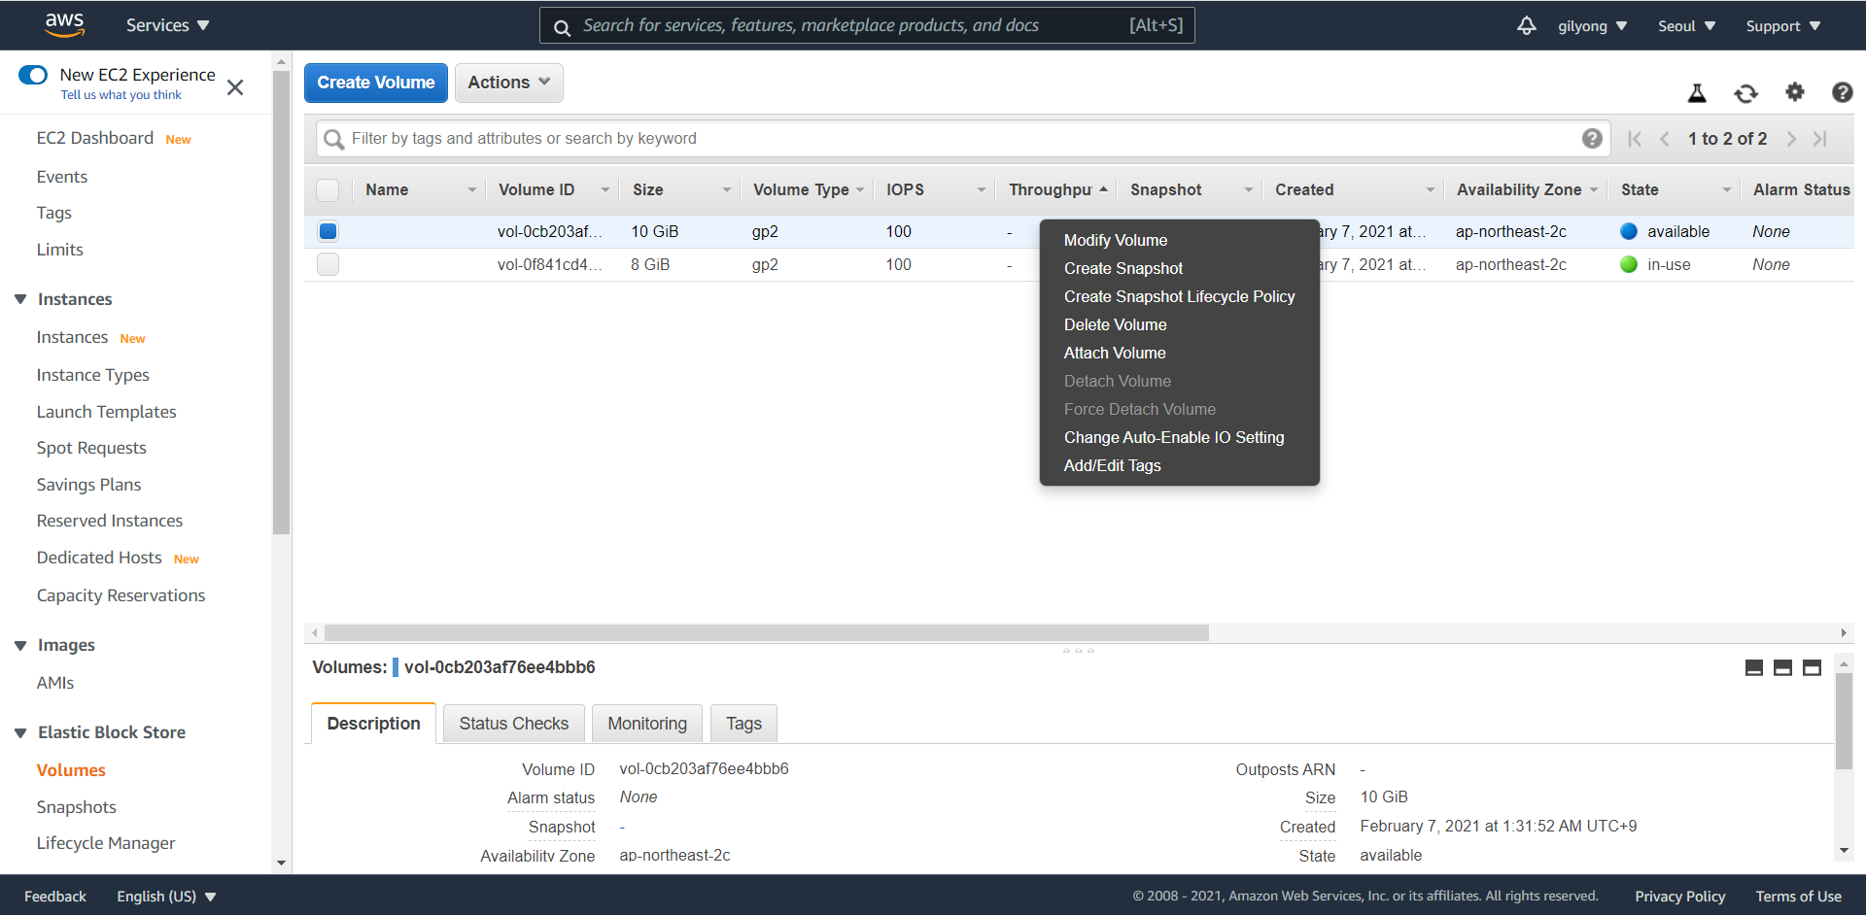
Task: Go to previous page of results
Action: click(x=1665, y=139)
